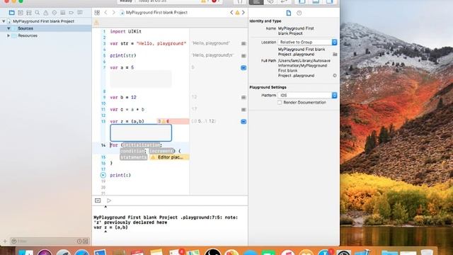This screenshot has width=453, height=255.
Task: Execute playground via bottom play button
Action: pos(109,200)
